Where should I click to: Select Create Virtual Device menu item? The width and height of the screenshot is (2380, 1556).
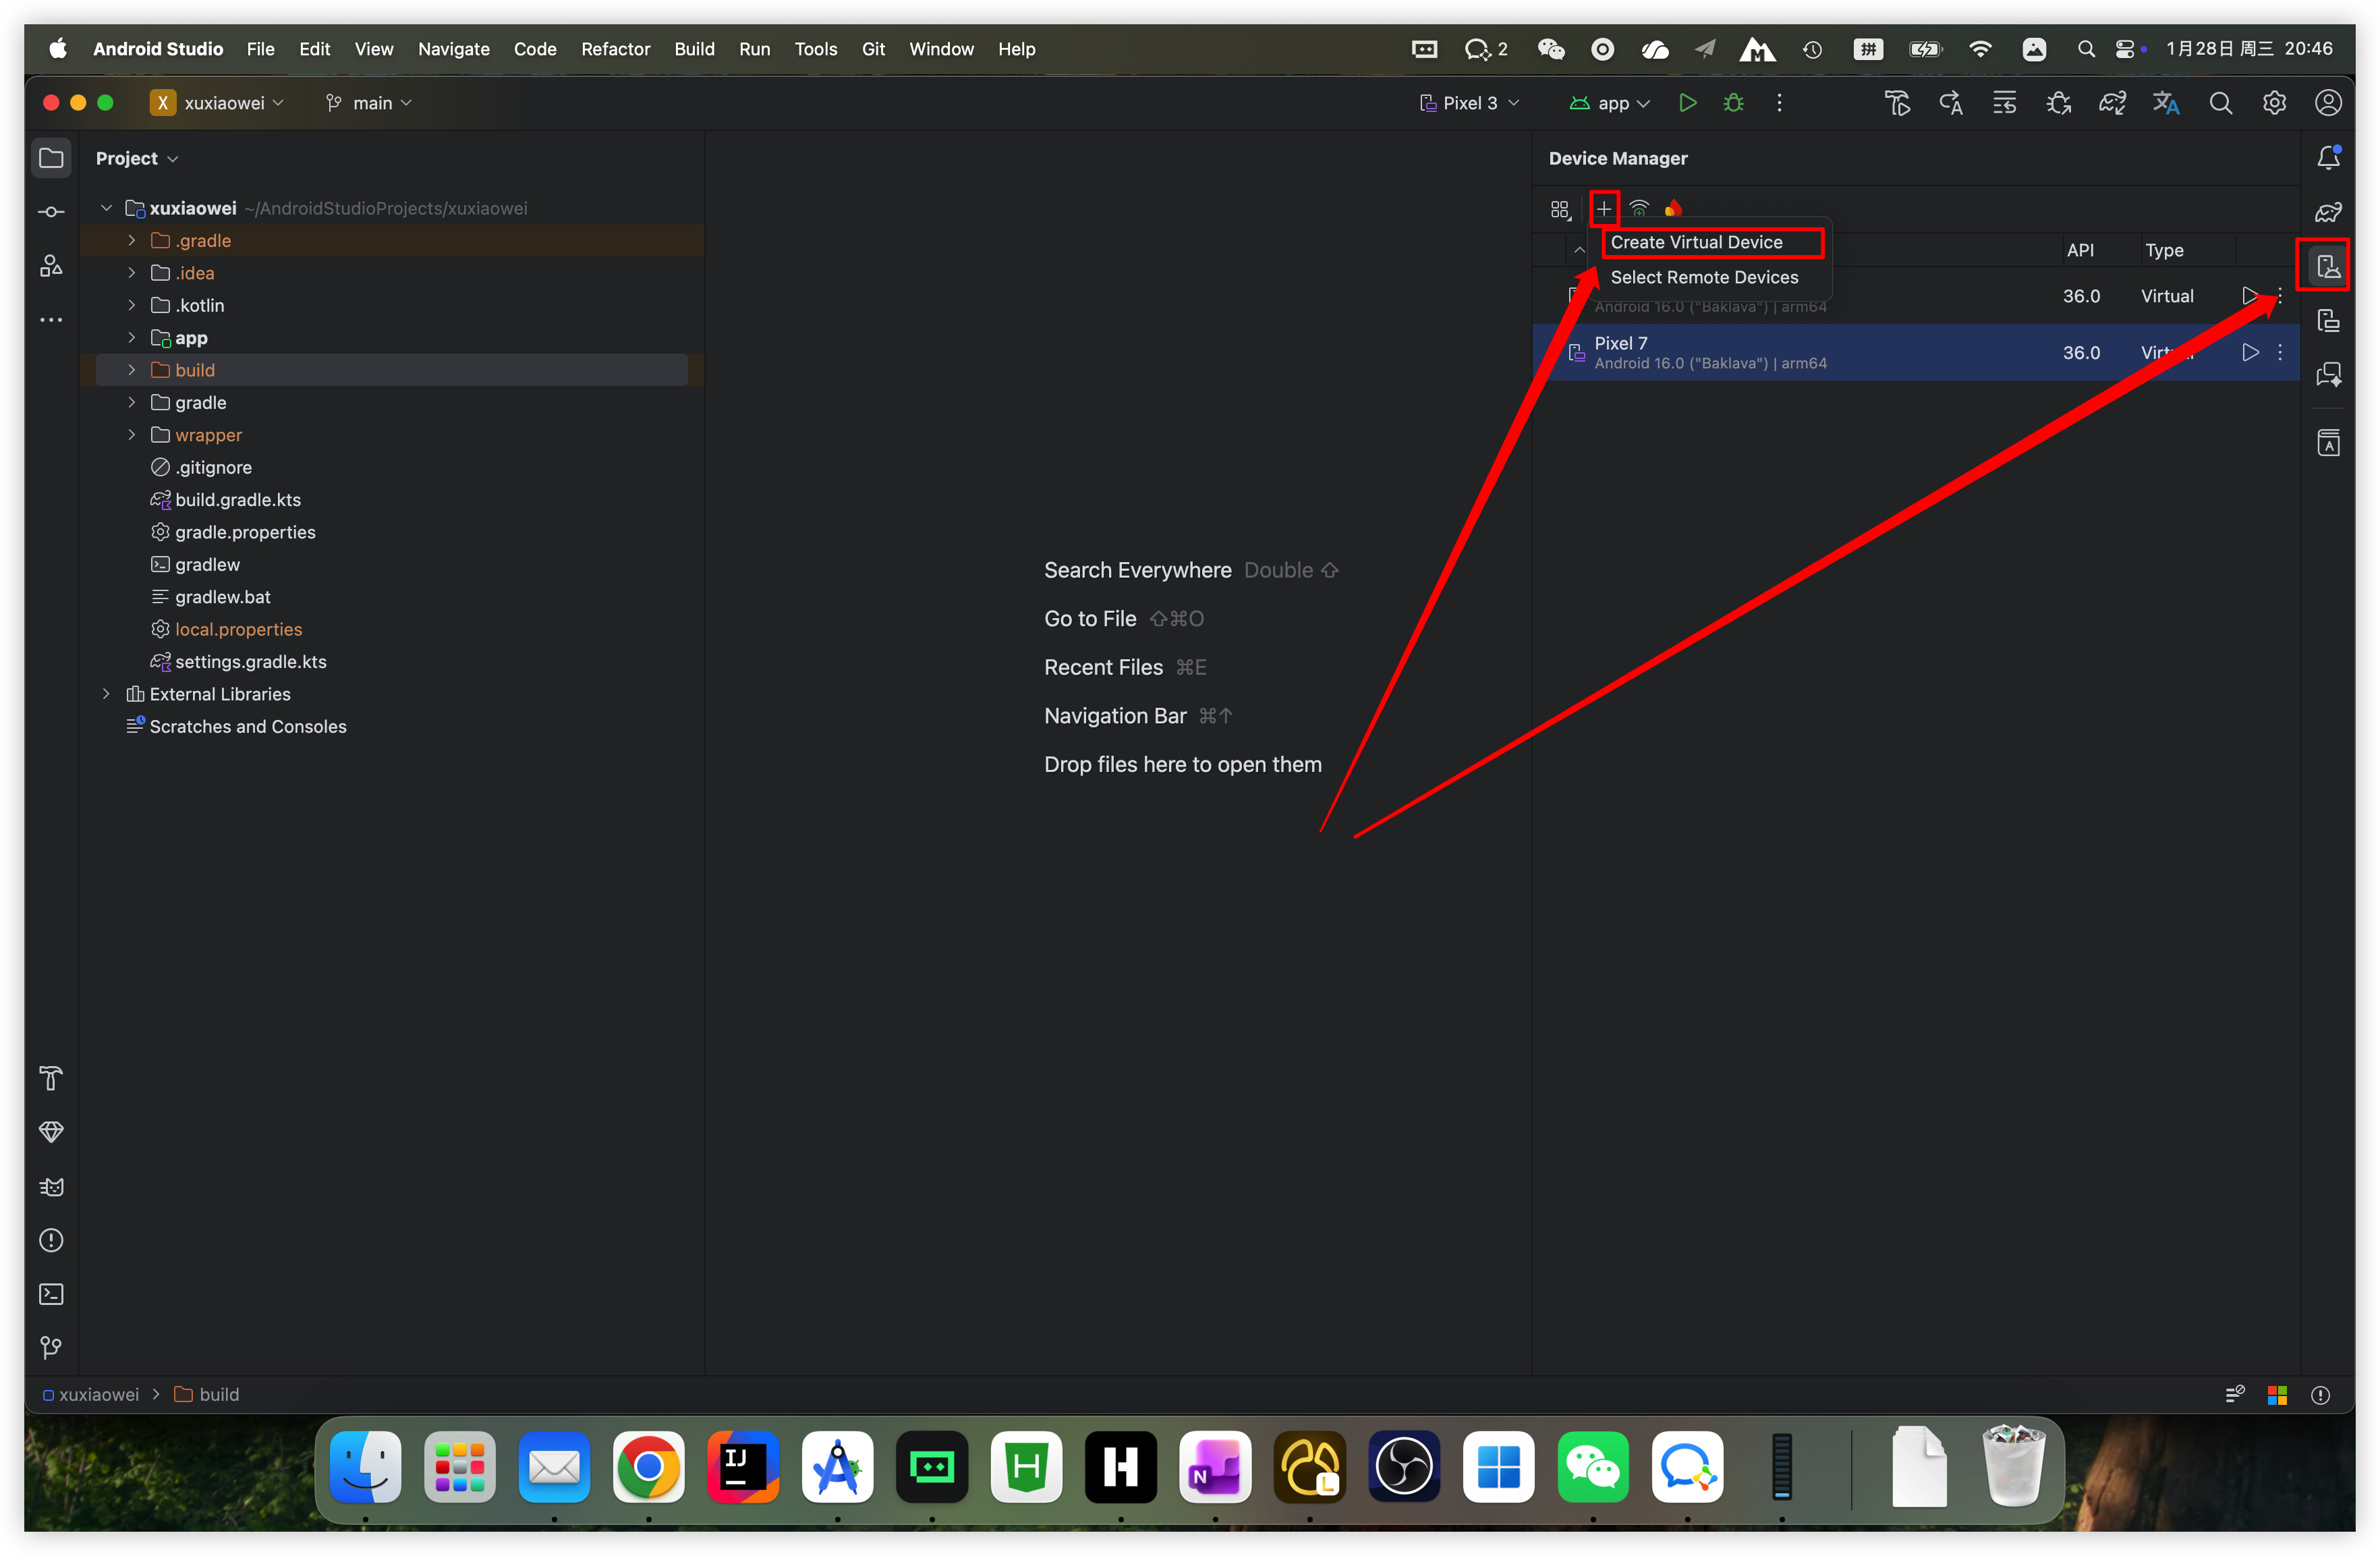click(1696, 242)
